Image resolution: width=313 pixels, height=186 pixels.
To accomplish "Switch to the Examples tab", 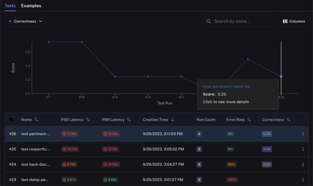I will (31, 5).
